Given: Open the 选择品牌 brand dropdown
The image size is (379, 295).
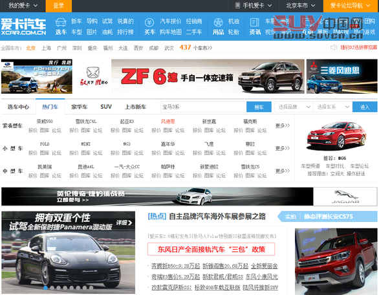Looking at the screenshot, I should [x=294, y=107].
